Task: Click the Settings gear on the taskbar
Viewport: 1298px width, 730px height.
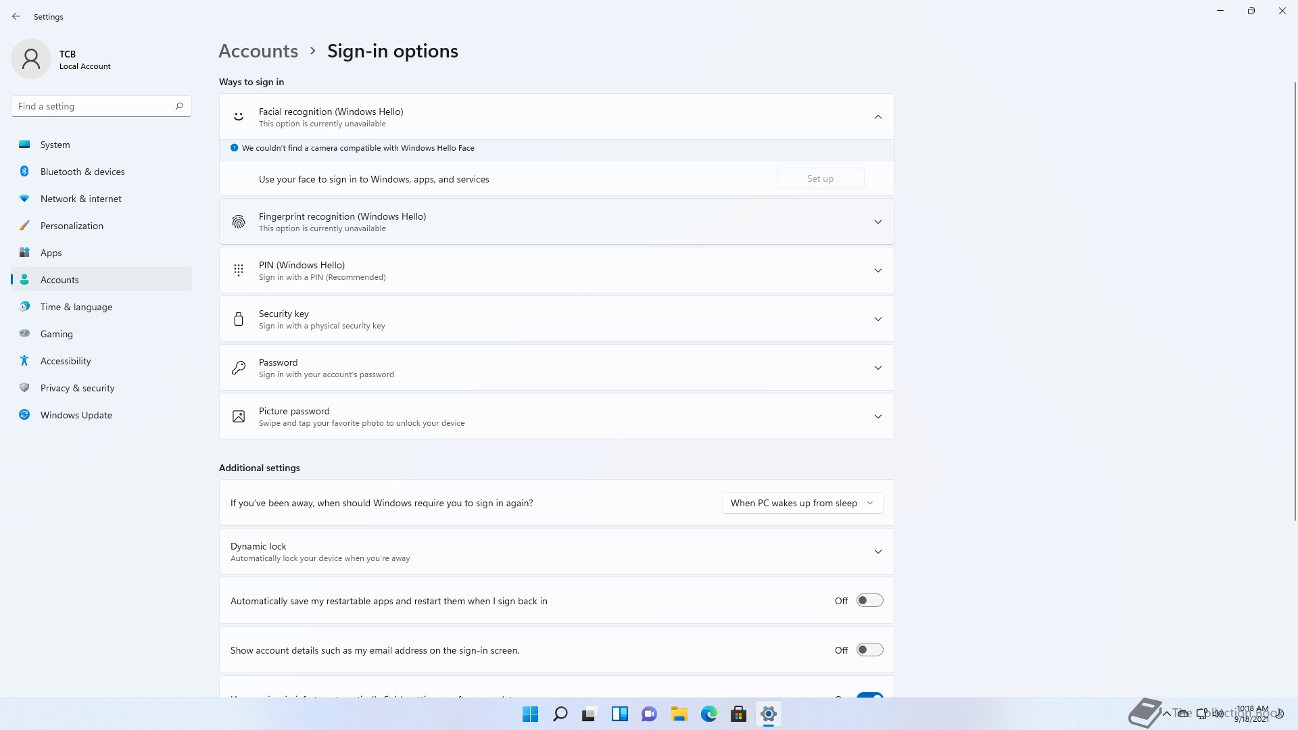Action: tap(769, 714)
